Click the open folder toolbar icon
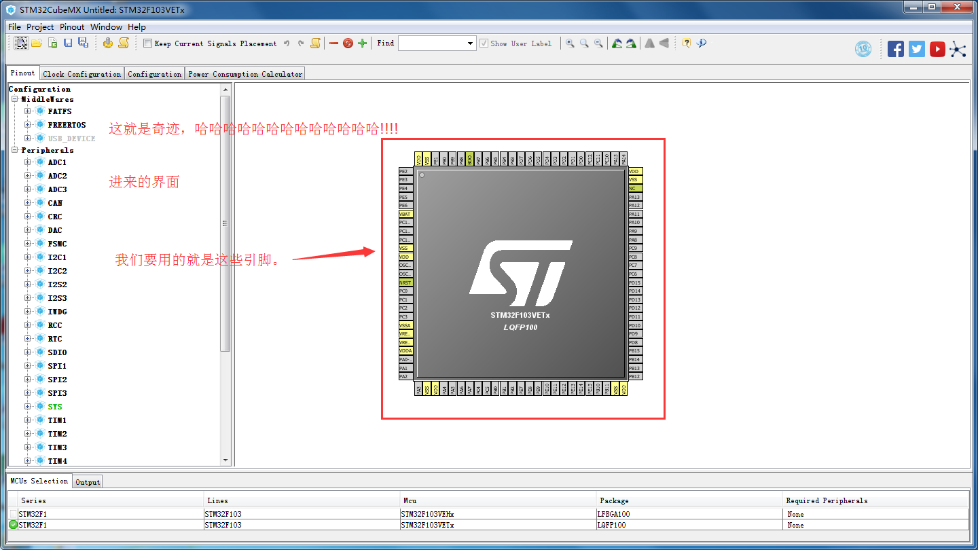Viewport: 978px width, 550px height. click(37, 43)
